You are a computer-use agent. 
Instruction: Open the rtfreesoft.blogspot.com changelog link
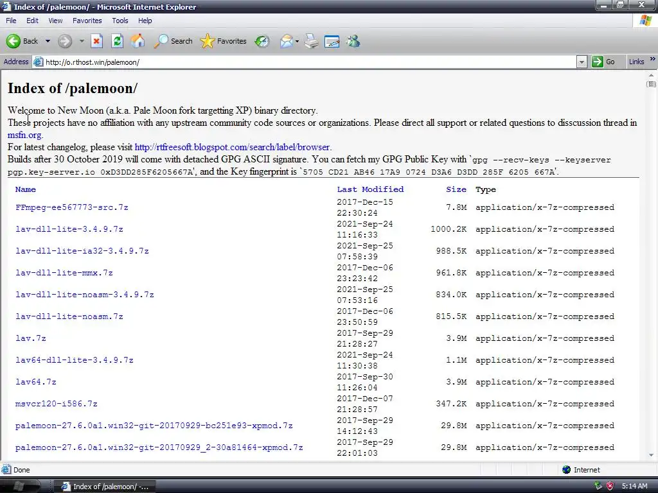232,147
